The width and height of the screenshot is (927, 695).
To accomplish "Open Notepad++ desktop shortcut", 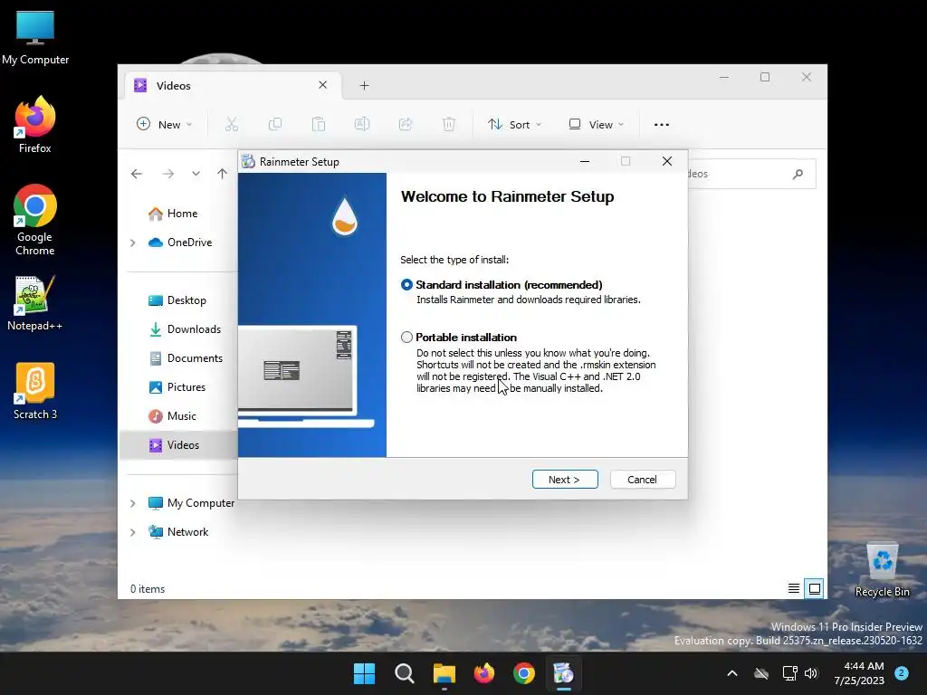I will (x=35, y=302).
